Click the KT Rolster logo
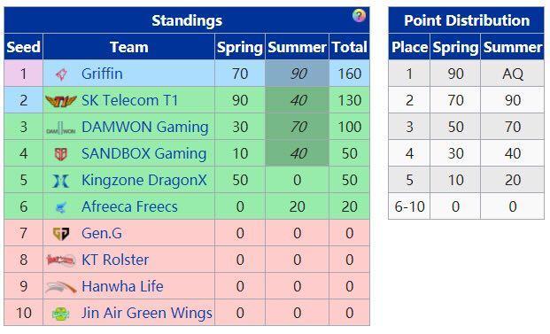550x334 pixels. click(x=61, y=260)
